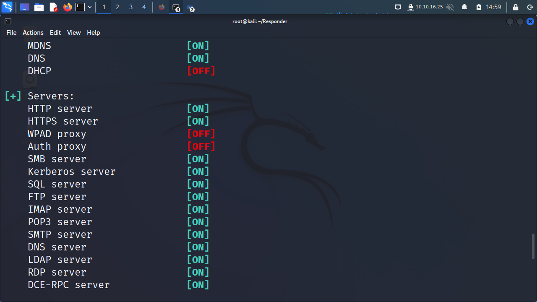Close the terminal window
The height and width of the screenshot is (302, 537).
point(530,21)
